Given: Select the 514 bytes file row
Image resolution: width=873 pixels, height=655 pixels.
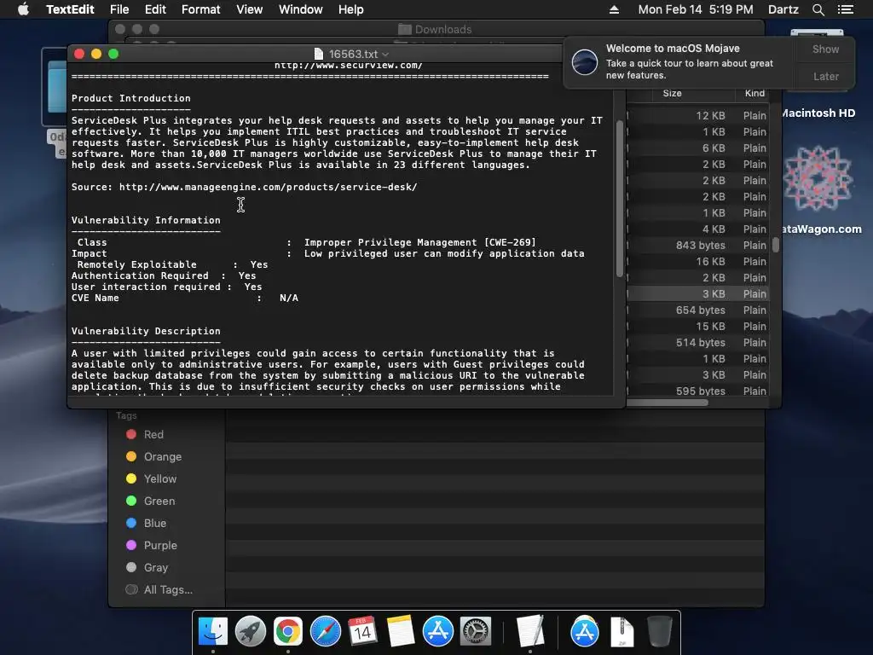Looking at the screenshot, I should pos(697,343).
